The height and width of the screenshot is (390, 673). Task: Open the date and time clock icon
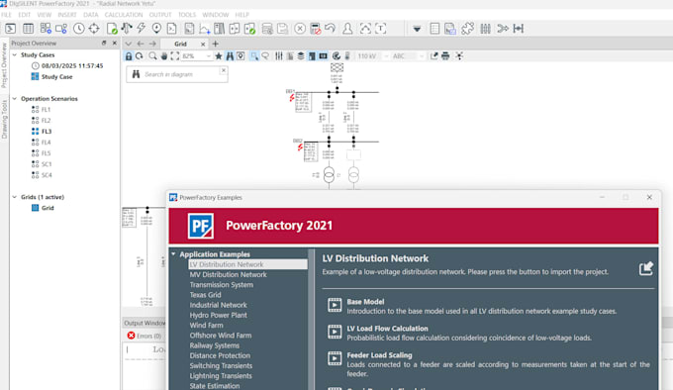tap(79, 29)
